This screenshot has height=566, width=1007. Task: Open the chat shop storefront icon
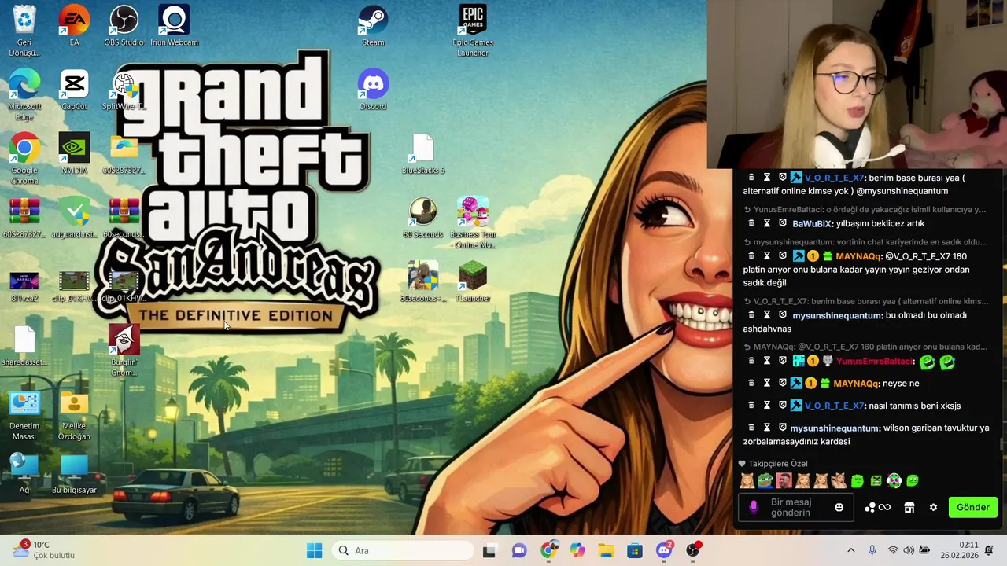pos(909,507)
